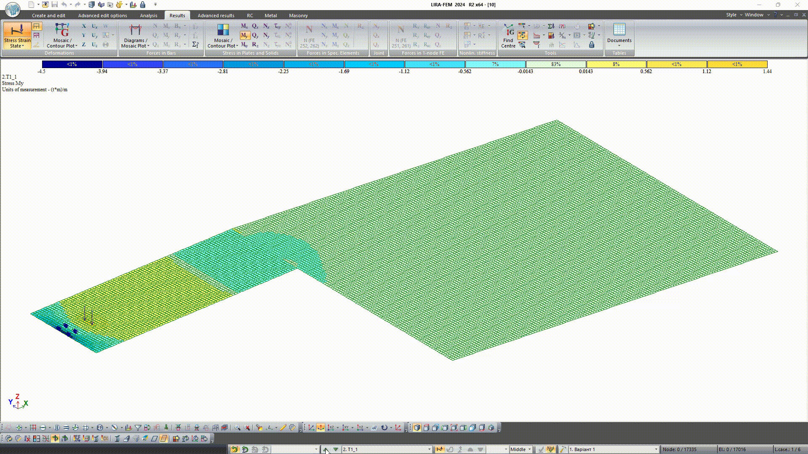808x454 pixels.
Task: Click the rotate view icon in bottom toolbar
Action: click(x=384, y=428)
